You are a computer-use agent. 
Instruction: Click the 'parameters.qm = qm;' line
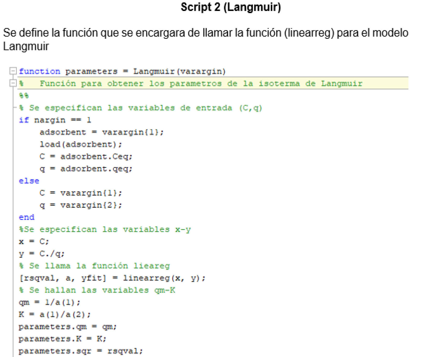pos(68,327)
